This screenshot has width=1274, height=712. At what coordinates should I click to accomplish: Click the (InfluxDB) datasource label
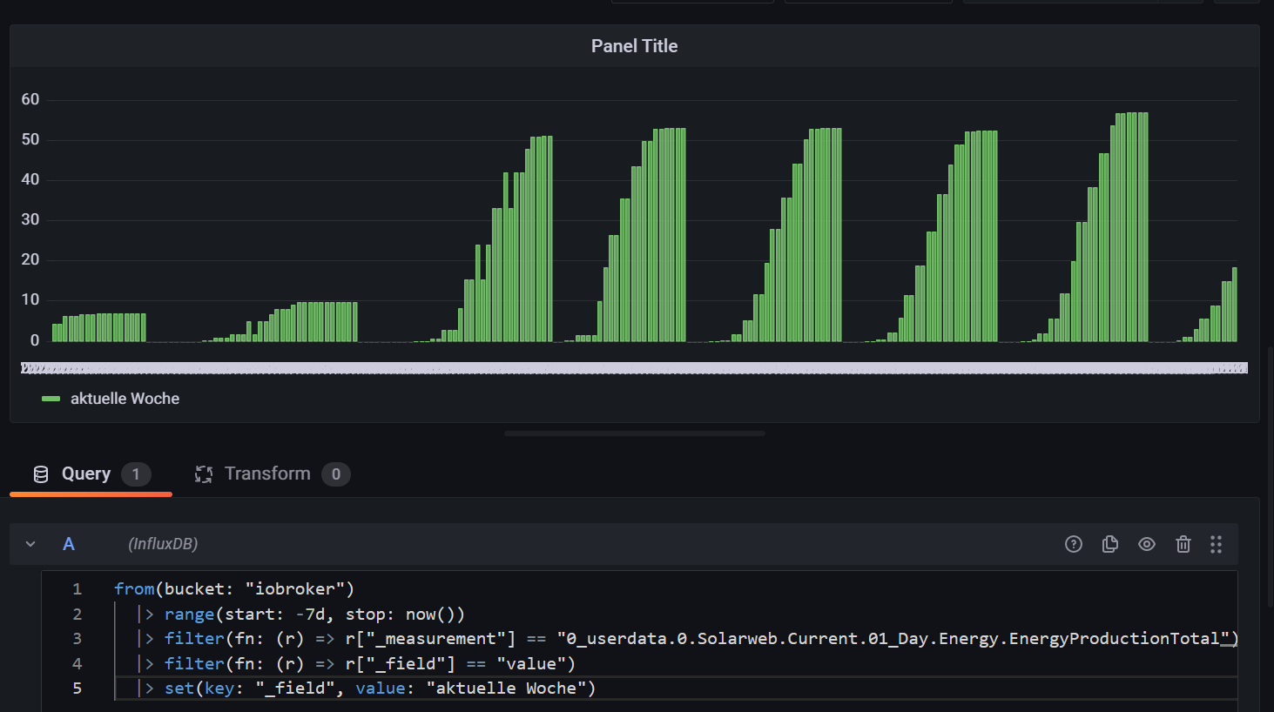click(163, 544)
